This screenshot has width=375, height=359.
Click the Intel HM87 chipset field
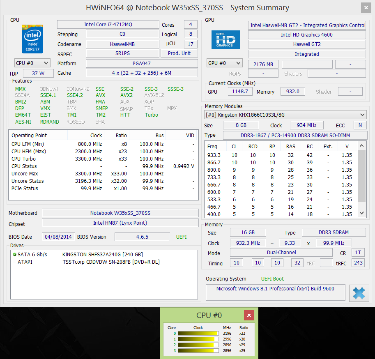(120, 223)
